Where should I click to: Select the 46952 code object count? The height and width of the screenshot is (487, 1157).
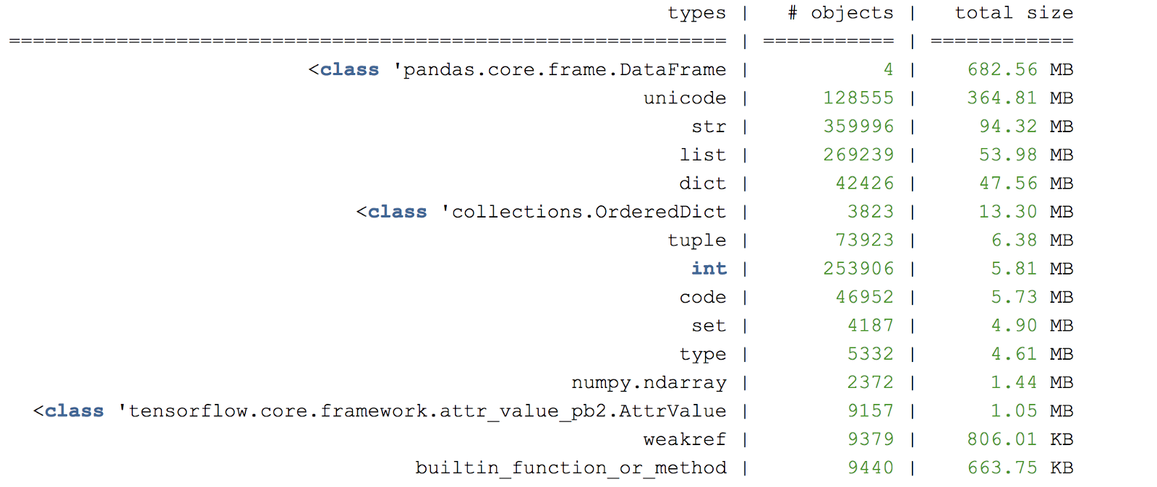coord(864,297)
